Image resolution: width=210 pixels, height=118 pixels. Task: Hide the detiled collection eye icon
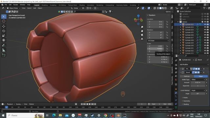pos(205,22)
